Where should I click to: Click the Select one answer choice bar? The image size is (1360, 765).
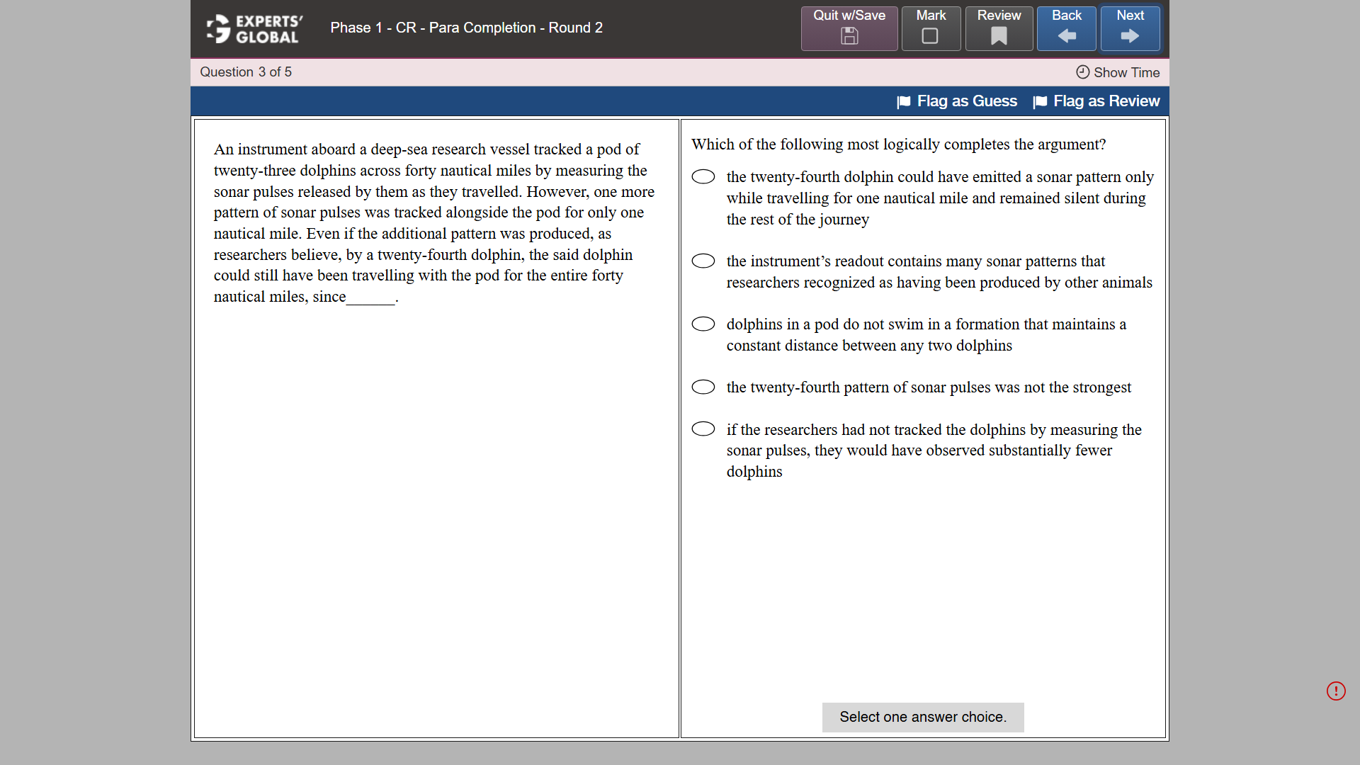[x=922, y=717]
